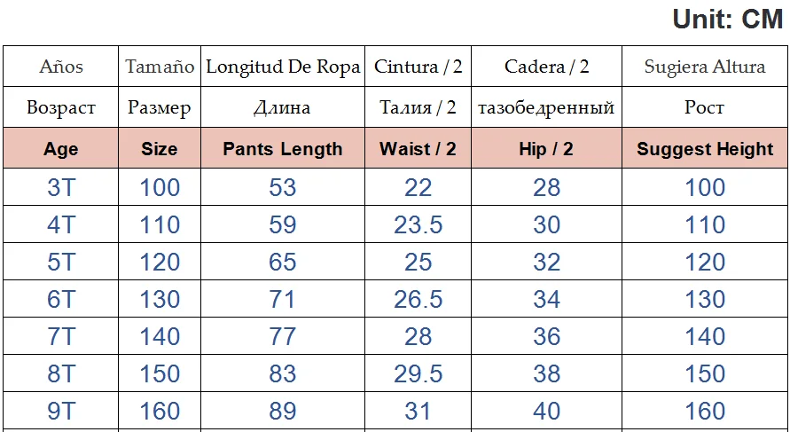Click the hip value 36

tap(546, 336)
